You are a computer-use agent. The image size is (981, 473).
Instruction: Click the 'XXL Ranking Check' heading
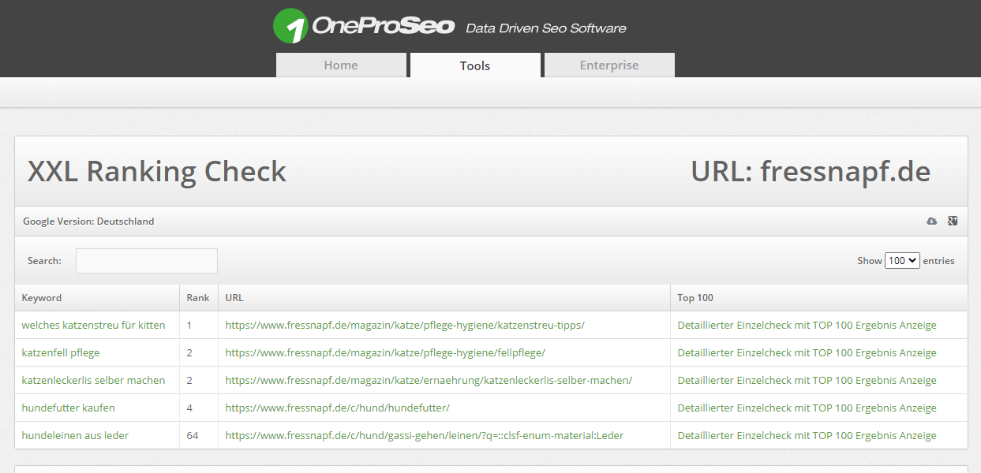coord(157,171)
